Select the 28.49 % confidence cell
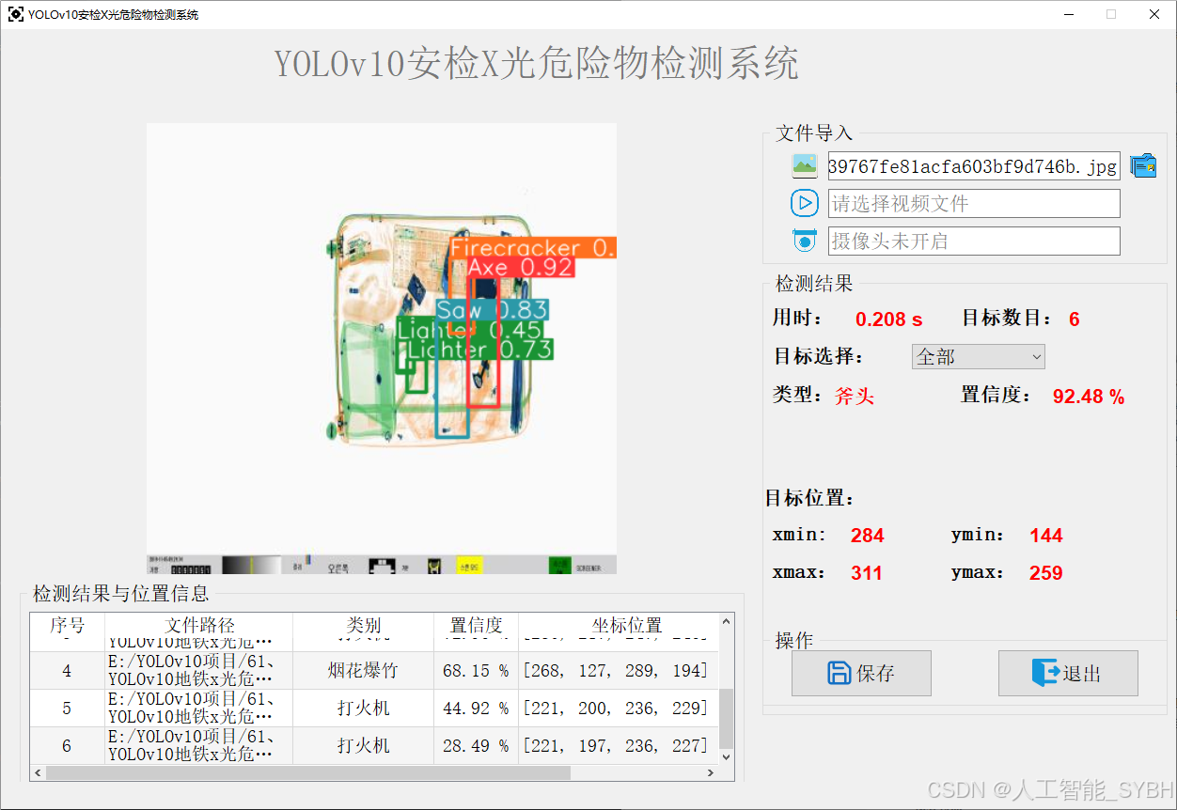 click(x=477, y=746)
